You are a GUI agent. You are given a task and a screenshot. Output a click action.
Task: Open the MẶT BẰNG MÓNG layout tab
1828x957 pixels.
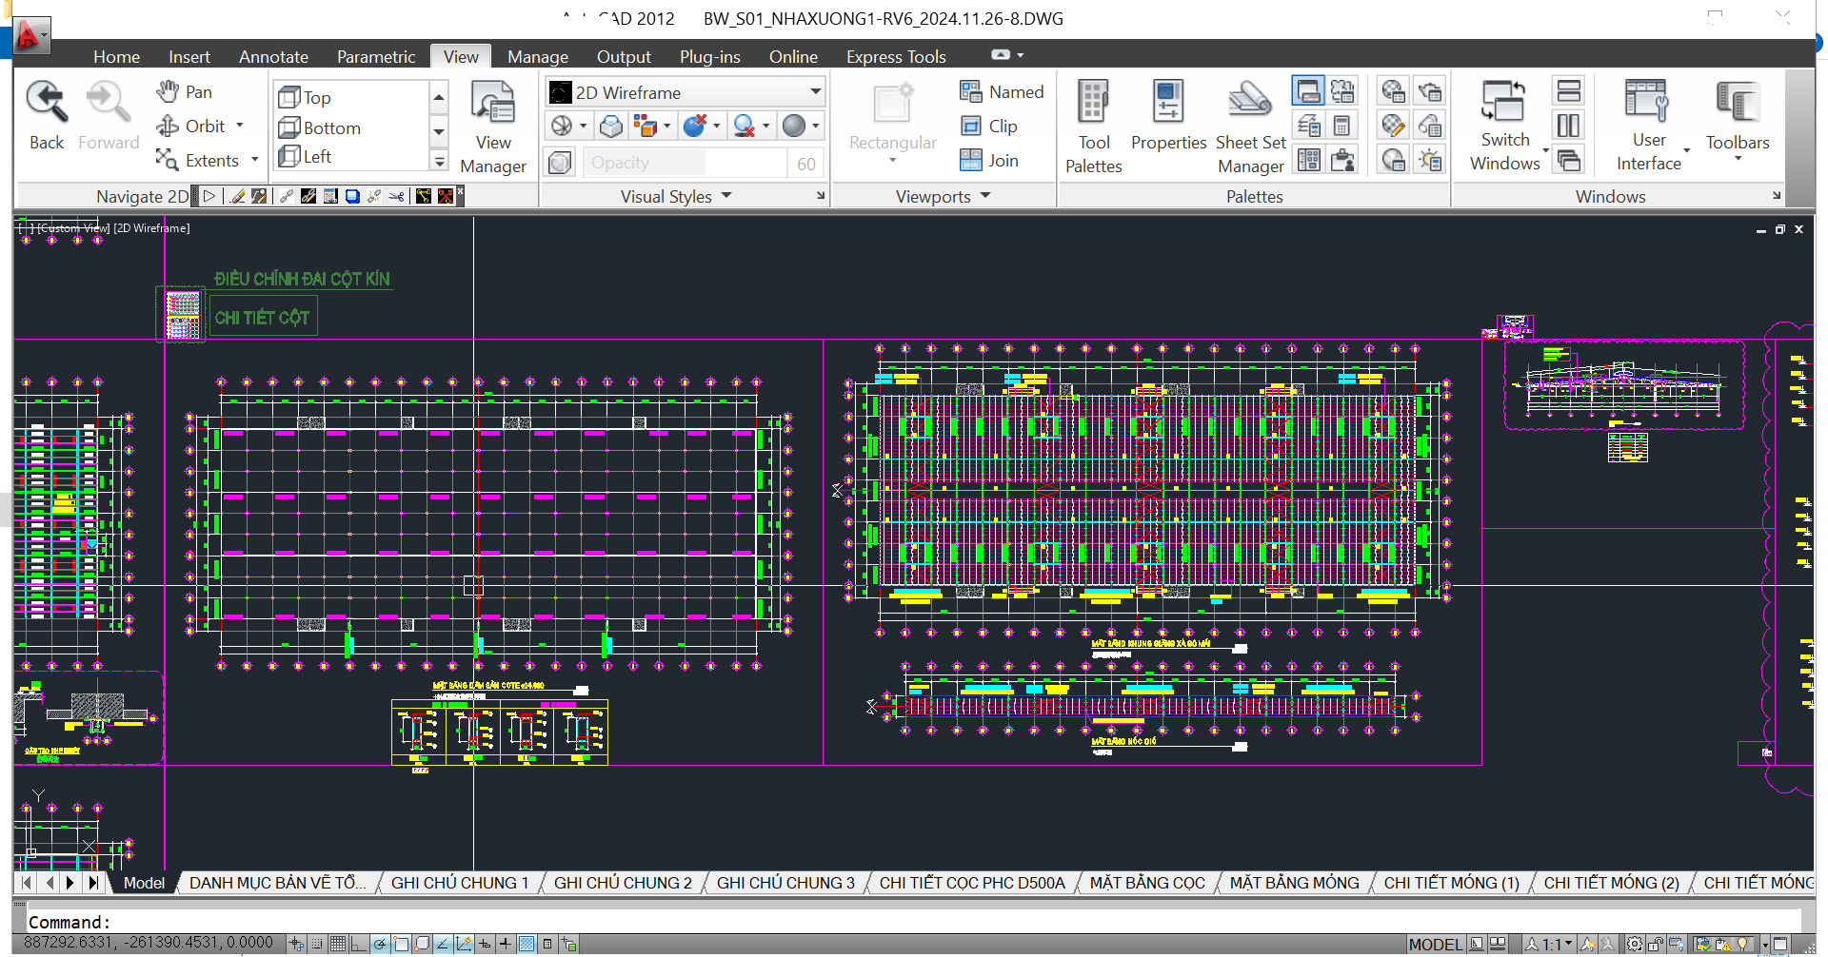pyautogui.click(x=1293, y=883)
